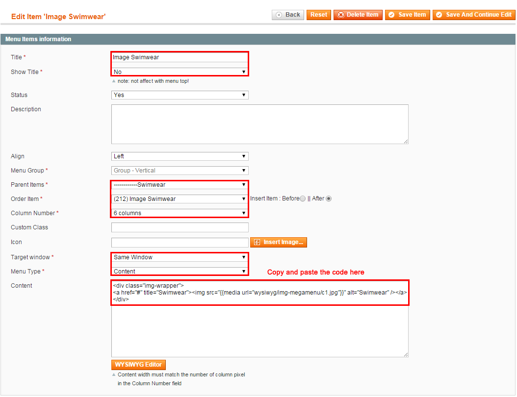
Task: Open the Parent Items dropdown
Action: tap(180, 185)
